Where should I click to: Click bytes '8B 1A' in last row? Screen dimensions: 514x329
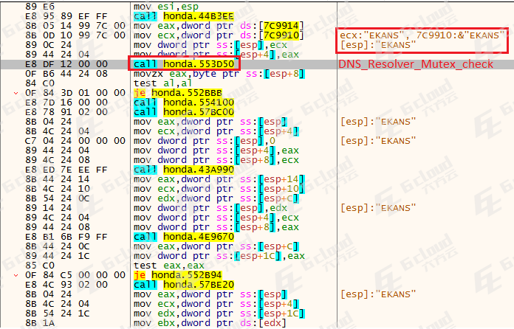tap(40, 323)
